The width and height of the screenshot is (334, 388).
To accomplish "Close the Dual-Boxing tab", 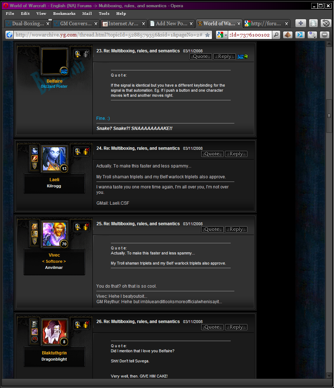I will click(48, 24).
